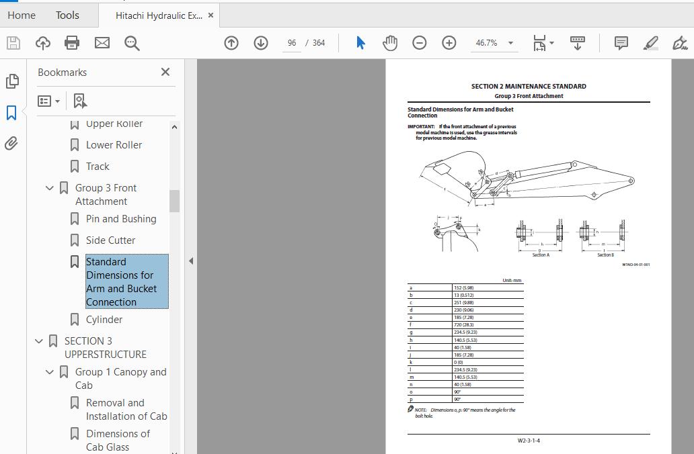This screenshot has width=694, height=454.
Task: Click the '720 (28.3)' table value
Action: pyautogui.click(x=463, y=325)
